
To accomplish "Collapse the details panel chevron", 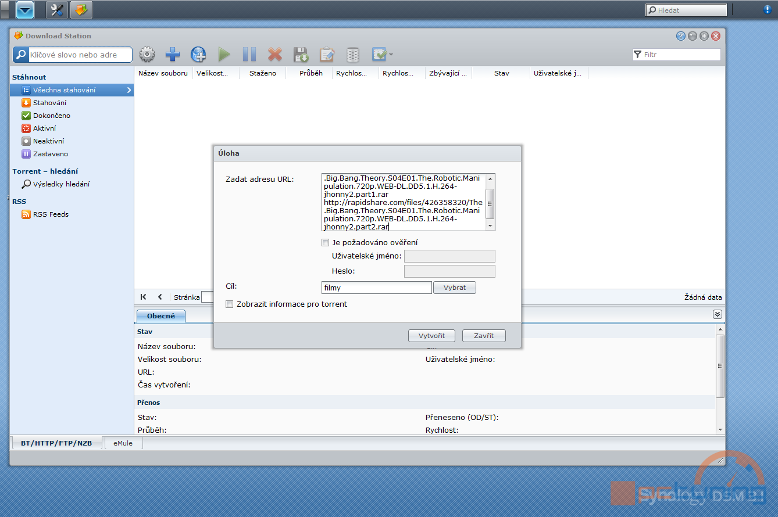I will coord(718,314).
